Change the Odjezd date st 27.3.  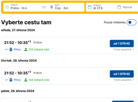pos(100,7)
